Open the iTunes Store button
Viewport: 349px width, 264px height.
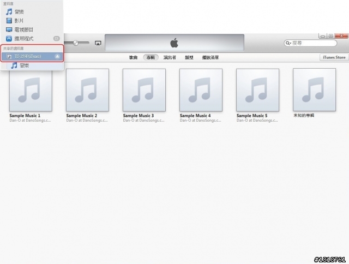tap(334, 57)
